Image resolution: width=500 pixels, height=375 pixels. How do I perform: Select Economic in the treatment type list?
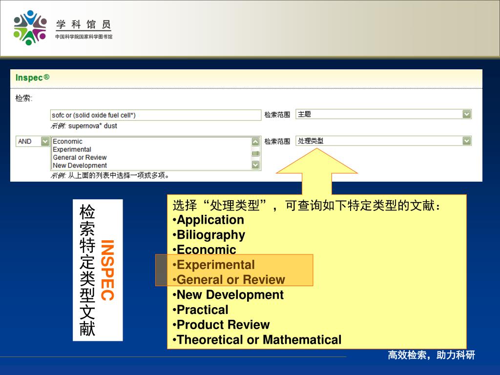pos(67,141)
